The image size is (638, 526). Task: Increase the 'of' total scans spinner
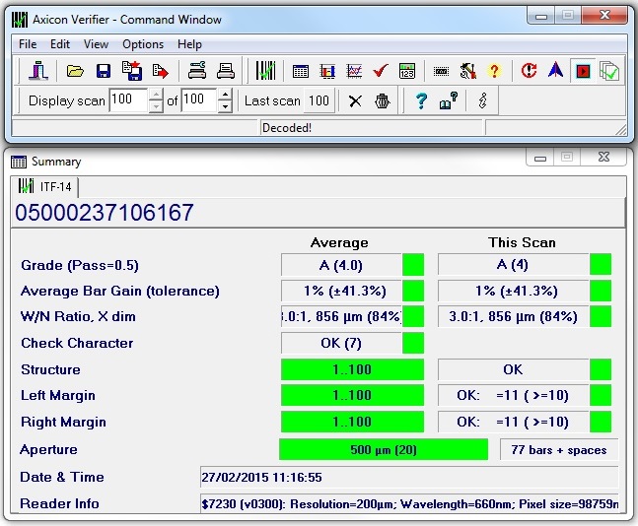coord(225,96)
